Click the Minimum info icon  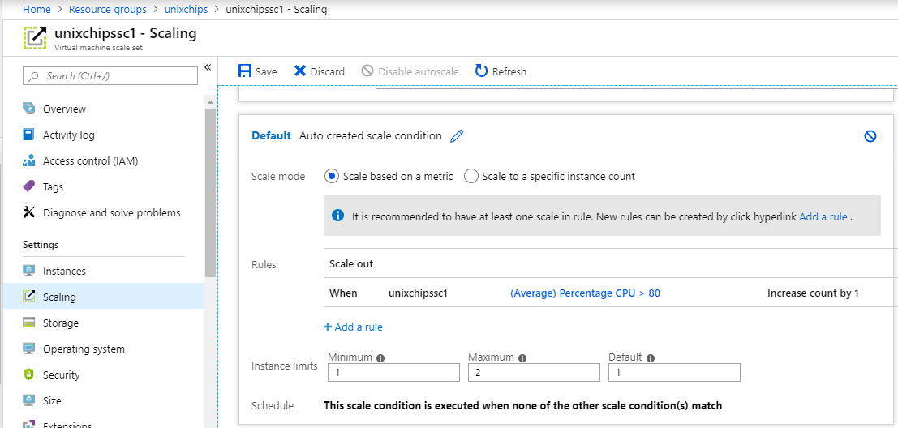coord(380,357)
